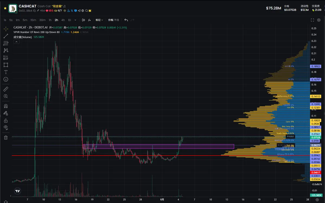Open the Telegram paper plane link
325x203 pixels.
pos(79,11)
